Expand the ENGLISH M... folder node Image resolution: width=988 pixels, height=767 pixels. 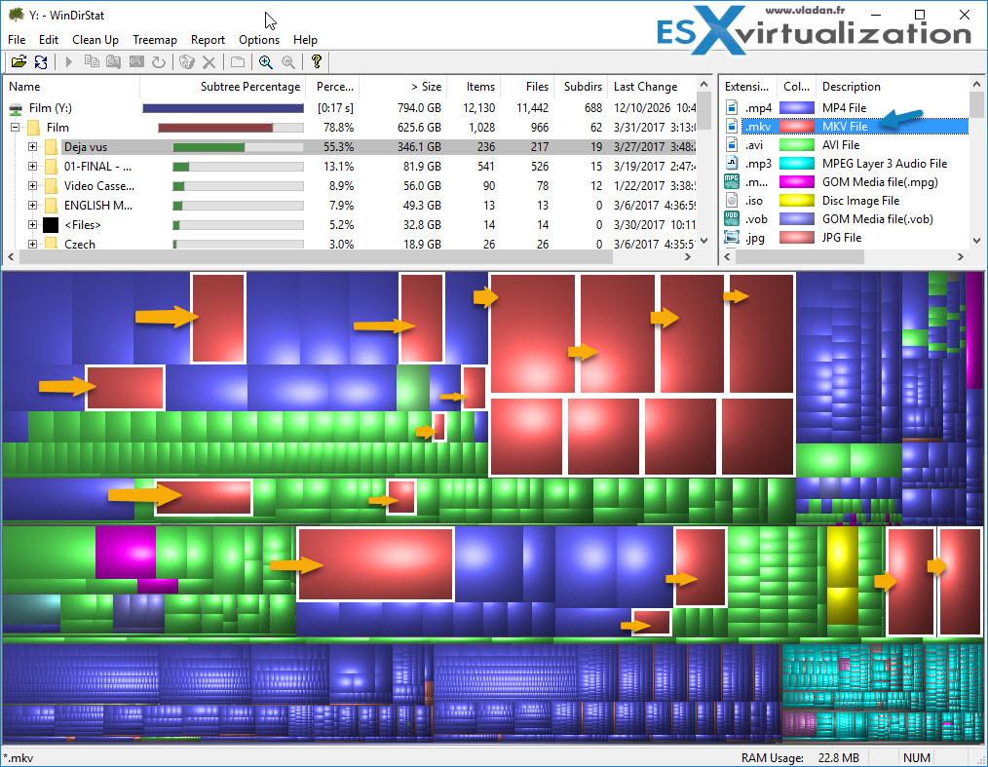pyautogui.click(x=33, y=206)
